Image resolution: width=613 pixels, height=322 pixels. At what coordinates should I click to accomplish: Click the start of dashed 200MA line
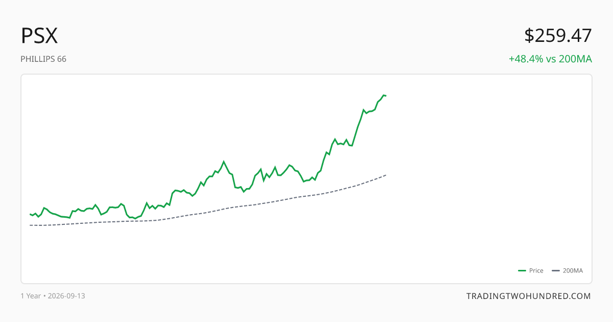pos(30,225)
